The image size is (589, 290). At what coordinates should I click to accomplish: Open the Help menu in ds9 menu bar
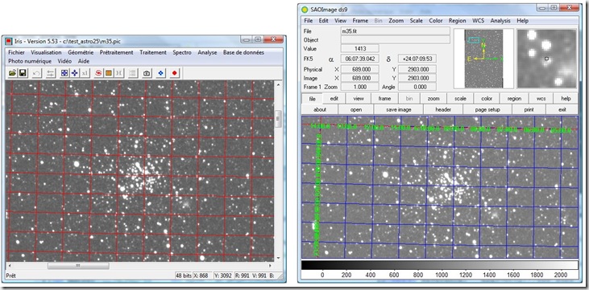(522, 21)
